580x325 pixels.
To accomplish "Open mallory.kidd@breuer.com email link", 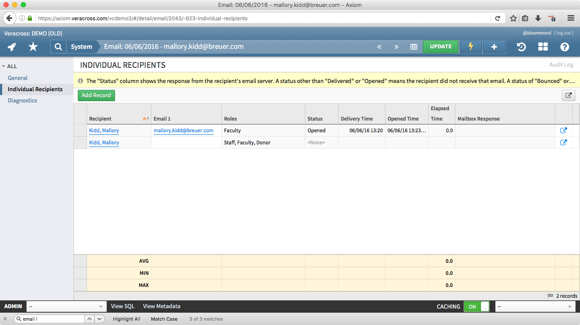I will coord(183,130).
